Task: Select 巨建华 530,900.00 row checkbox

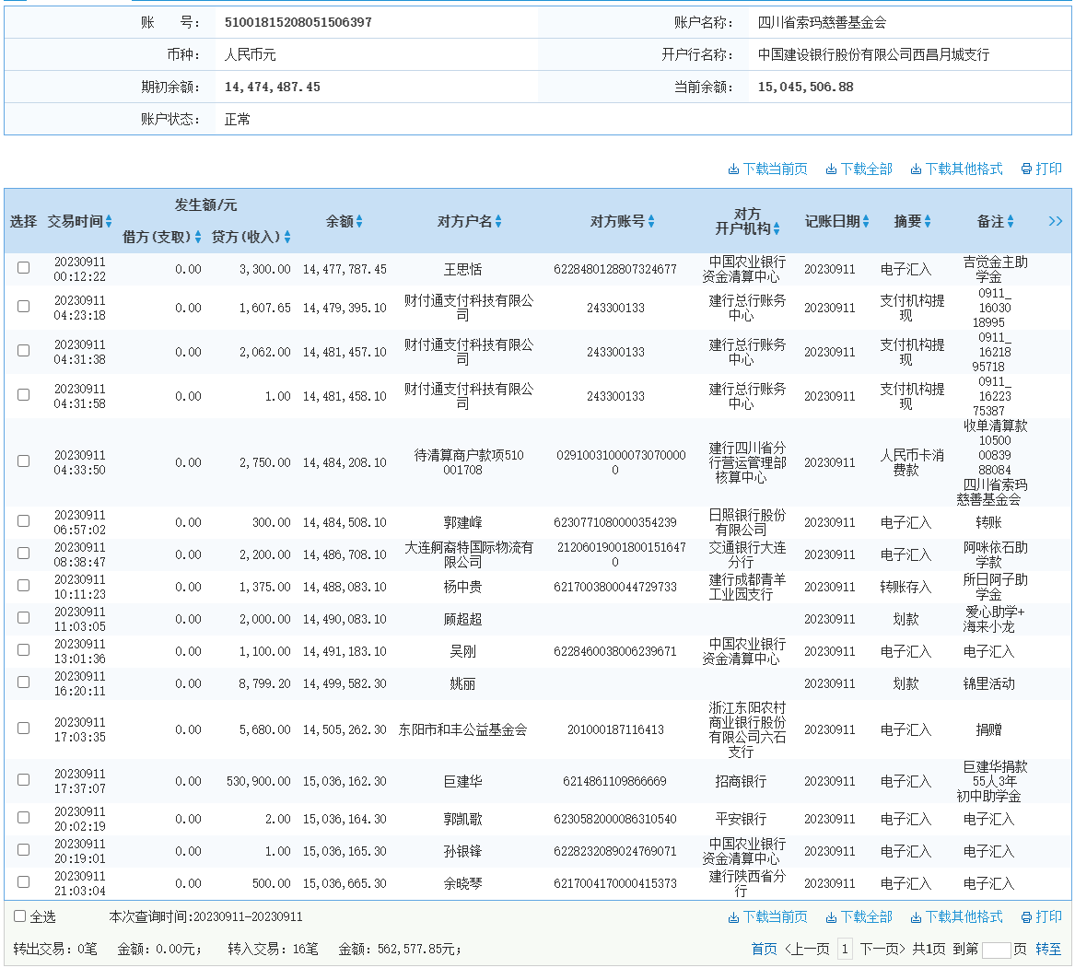Action: pyautogui.click(x=23, y=780)
